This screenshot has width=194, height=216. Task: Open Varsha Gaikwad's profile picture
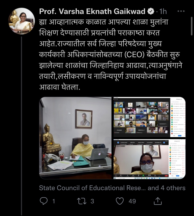tap(21, 21)
